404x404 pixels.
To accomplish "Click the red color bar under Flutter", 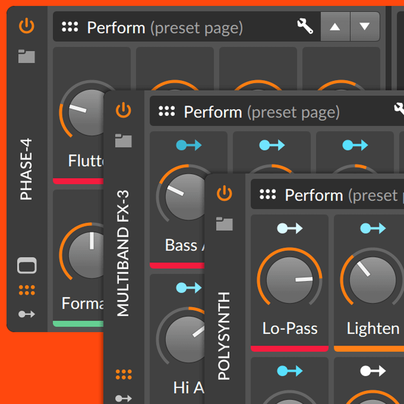I will 78,181.
